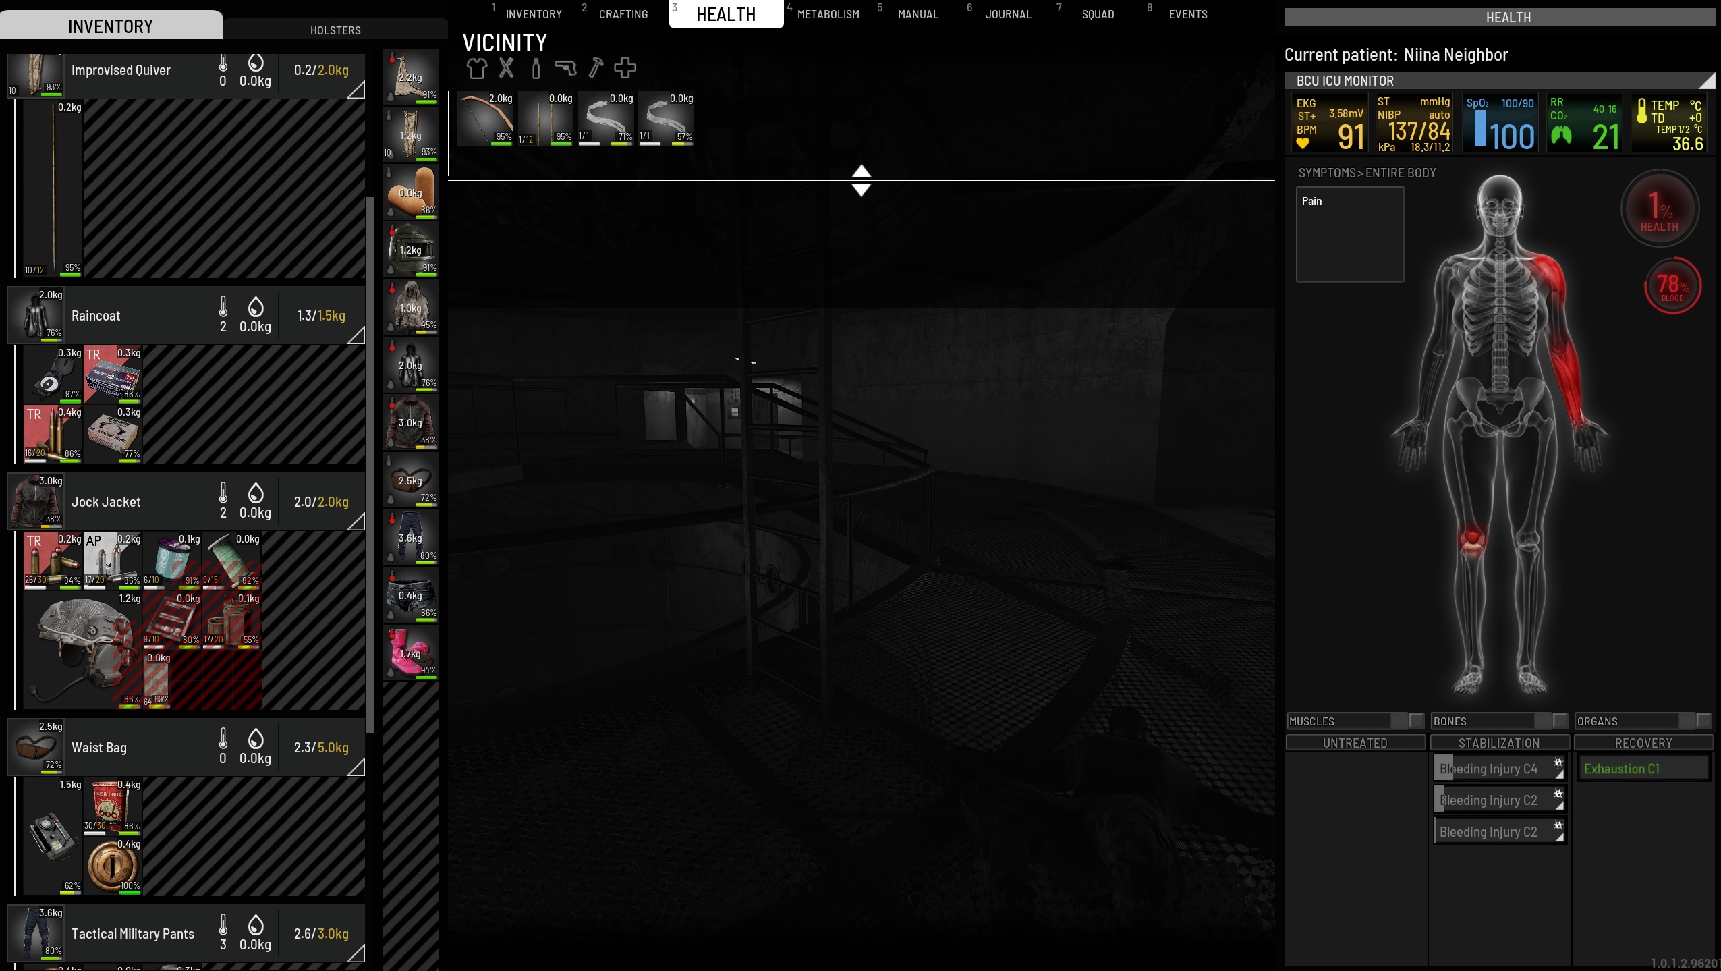1721x971 pixels.
Task: Toggle the ORGANS body layer
Action: pyautogui.click(x=1643, y=721)
